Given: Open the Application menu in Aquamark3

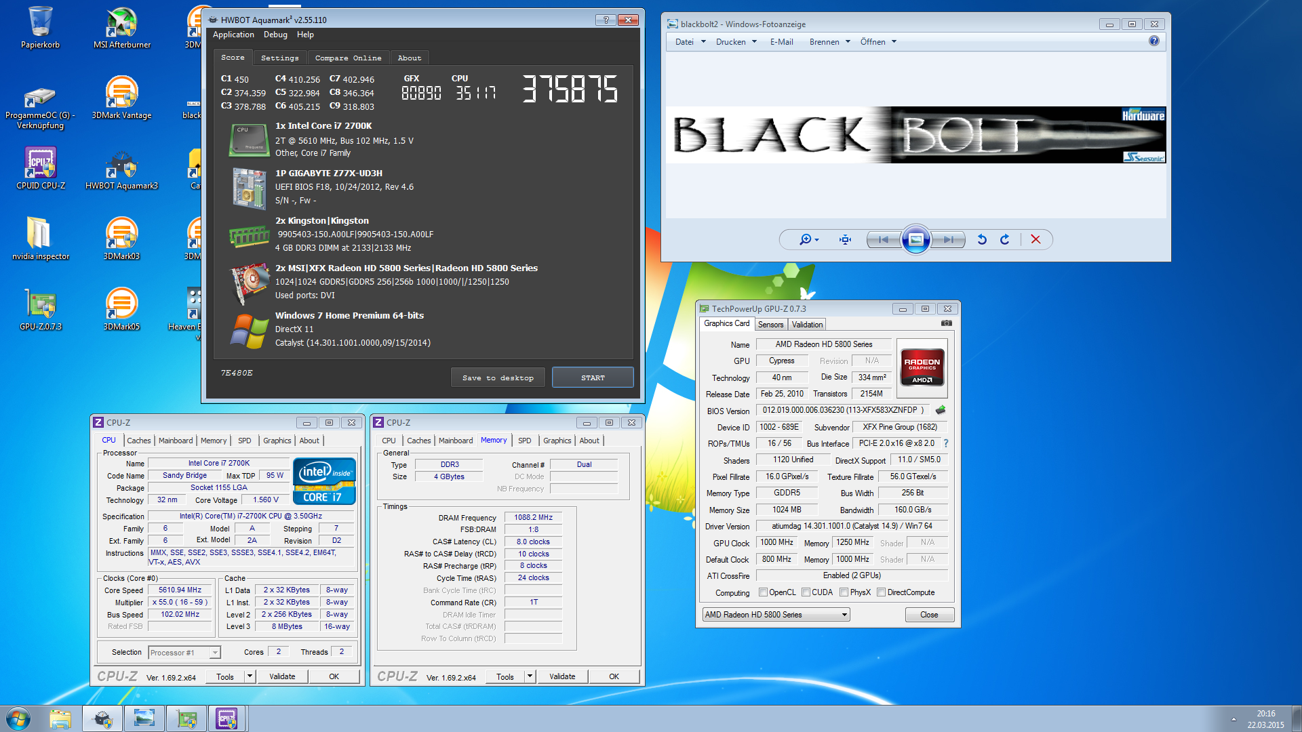Looking at the screenshot, I should 233,35.
